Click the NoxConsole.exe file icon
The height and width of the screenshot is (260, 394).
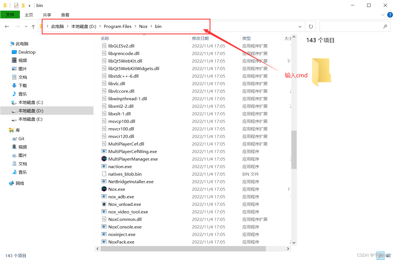point(104,227)
